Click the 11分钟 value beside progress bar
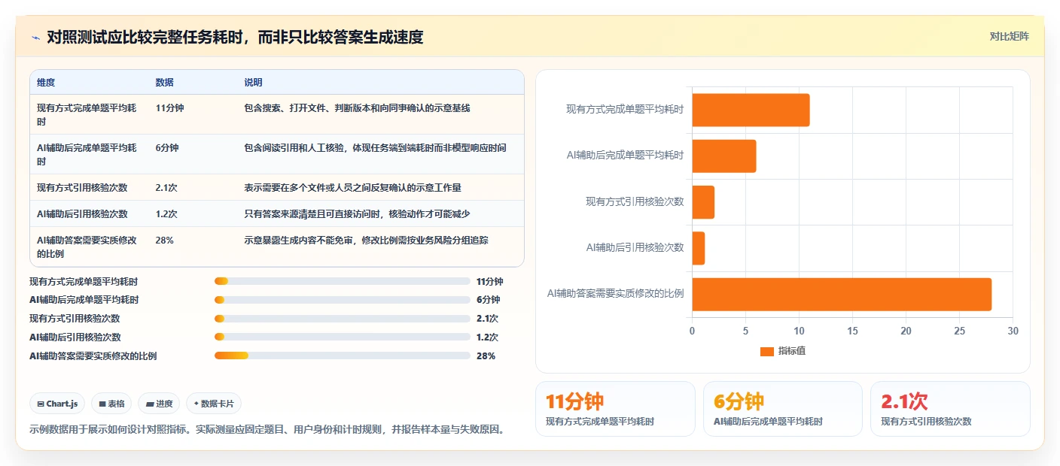This screenshot has width=1060, height=466. tap(489, 281)
